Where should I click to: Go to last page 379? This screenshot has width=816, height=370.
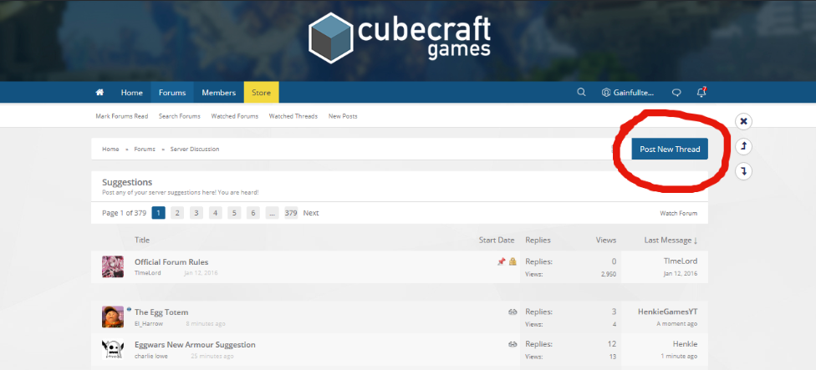(291, 212)
